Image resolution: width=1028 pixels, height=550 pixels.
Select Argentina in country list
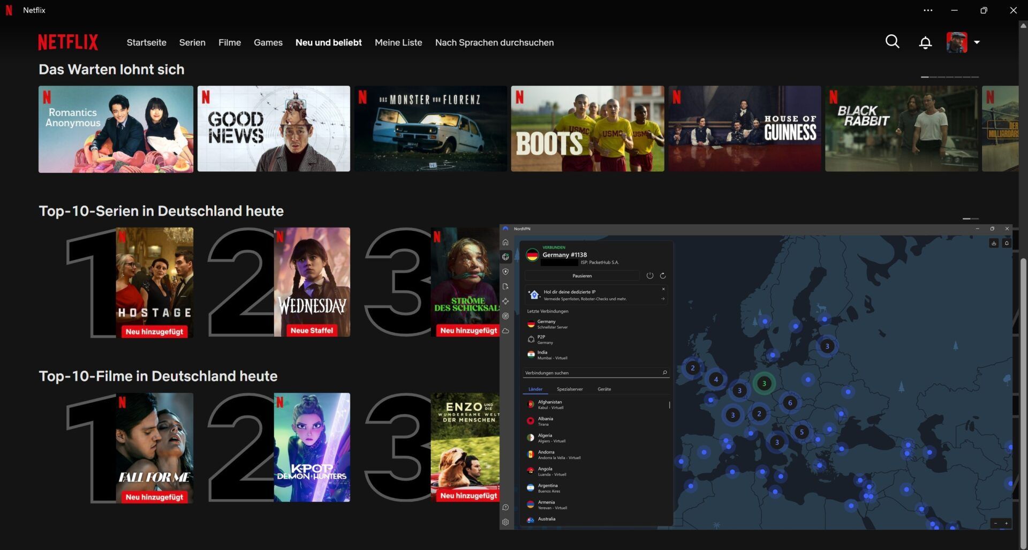(595, 488)
